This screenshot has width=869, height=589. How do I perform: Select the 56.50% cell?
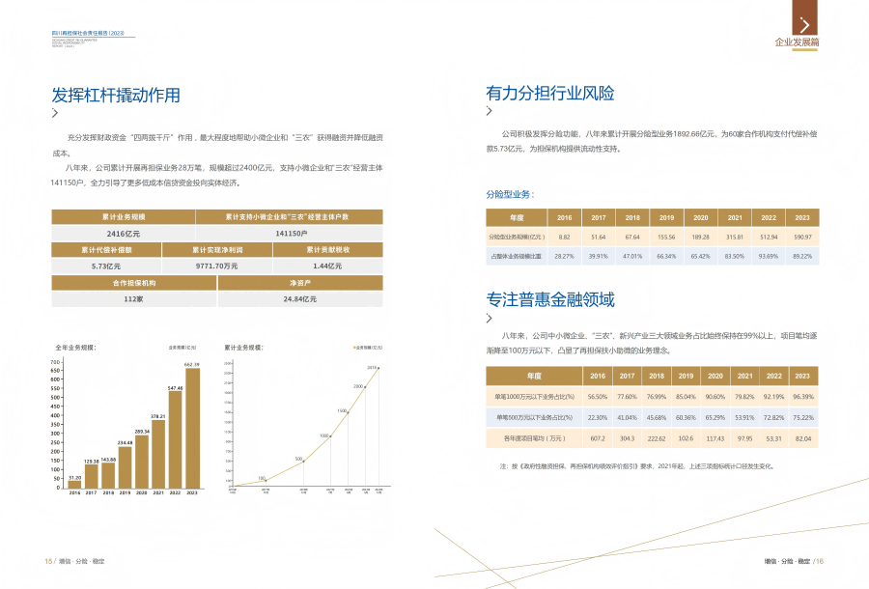click(x=598, y=397)
